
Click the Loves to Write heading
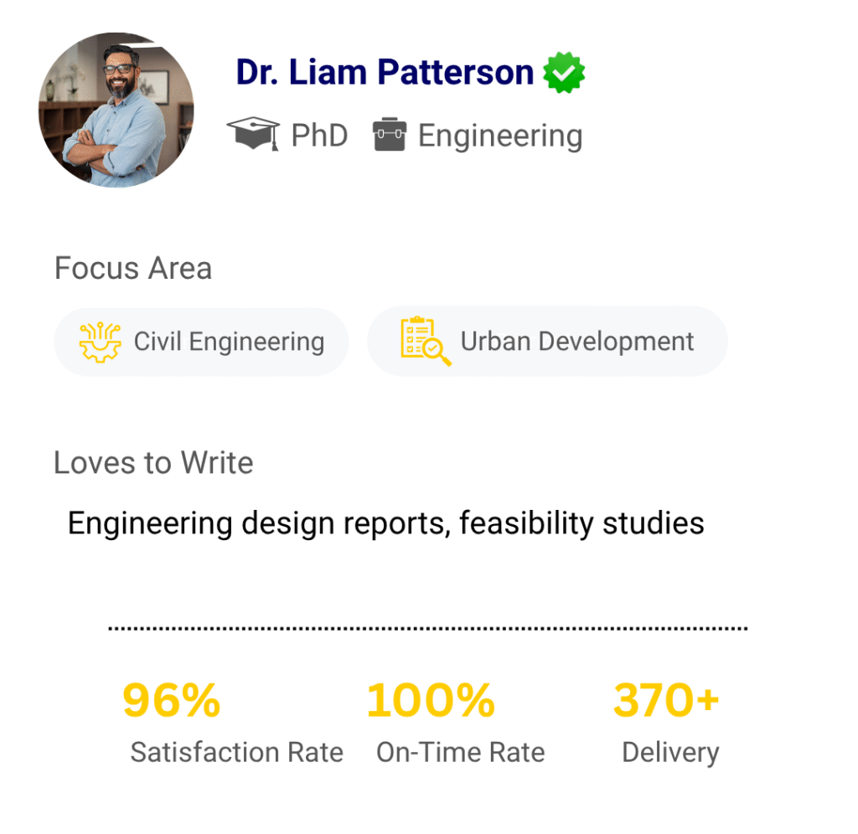[153, 462]
